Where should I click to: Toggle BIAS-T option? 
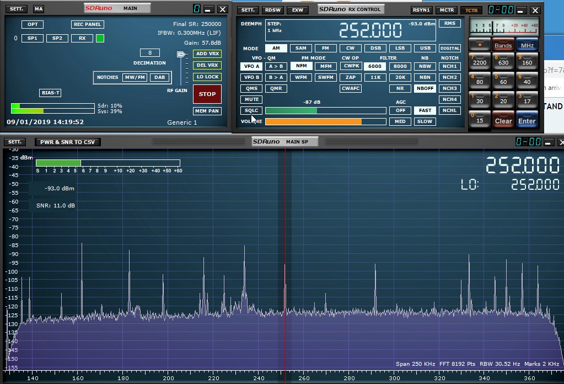pyautogui.click(x=50, y=93)
